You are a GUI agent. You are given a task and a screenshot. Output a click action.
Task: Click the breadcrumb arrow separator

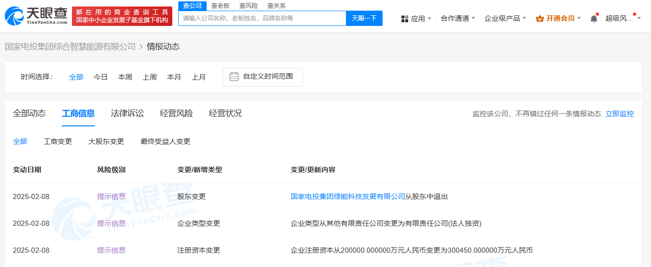click(141, 47)
